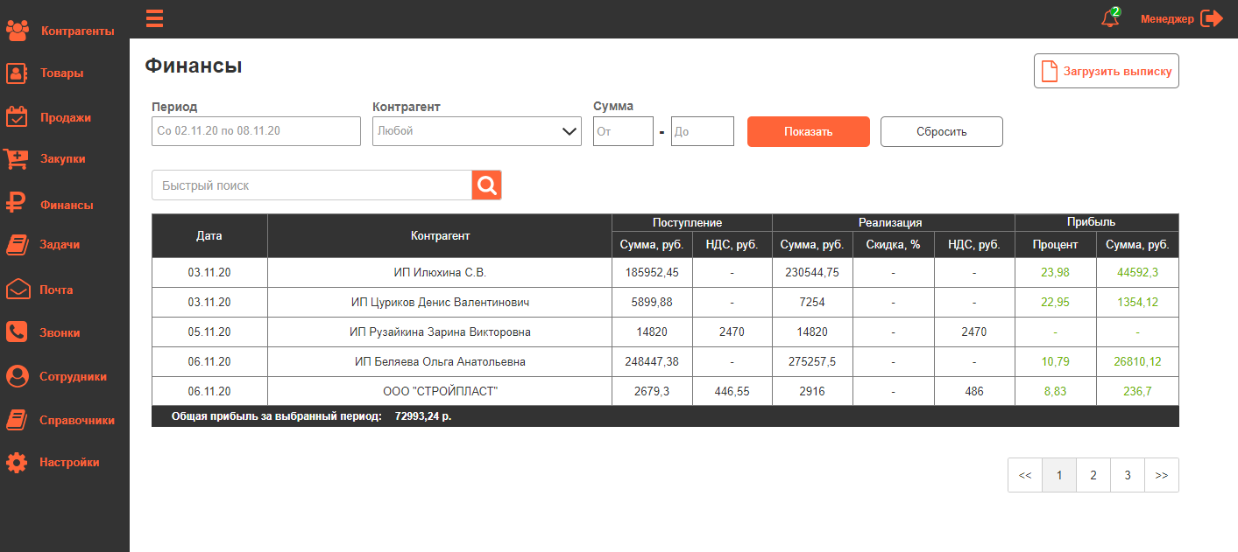
Task: Click the 26810,12 profit sum
Action: pos(1137,361)
